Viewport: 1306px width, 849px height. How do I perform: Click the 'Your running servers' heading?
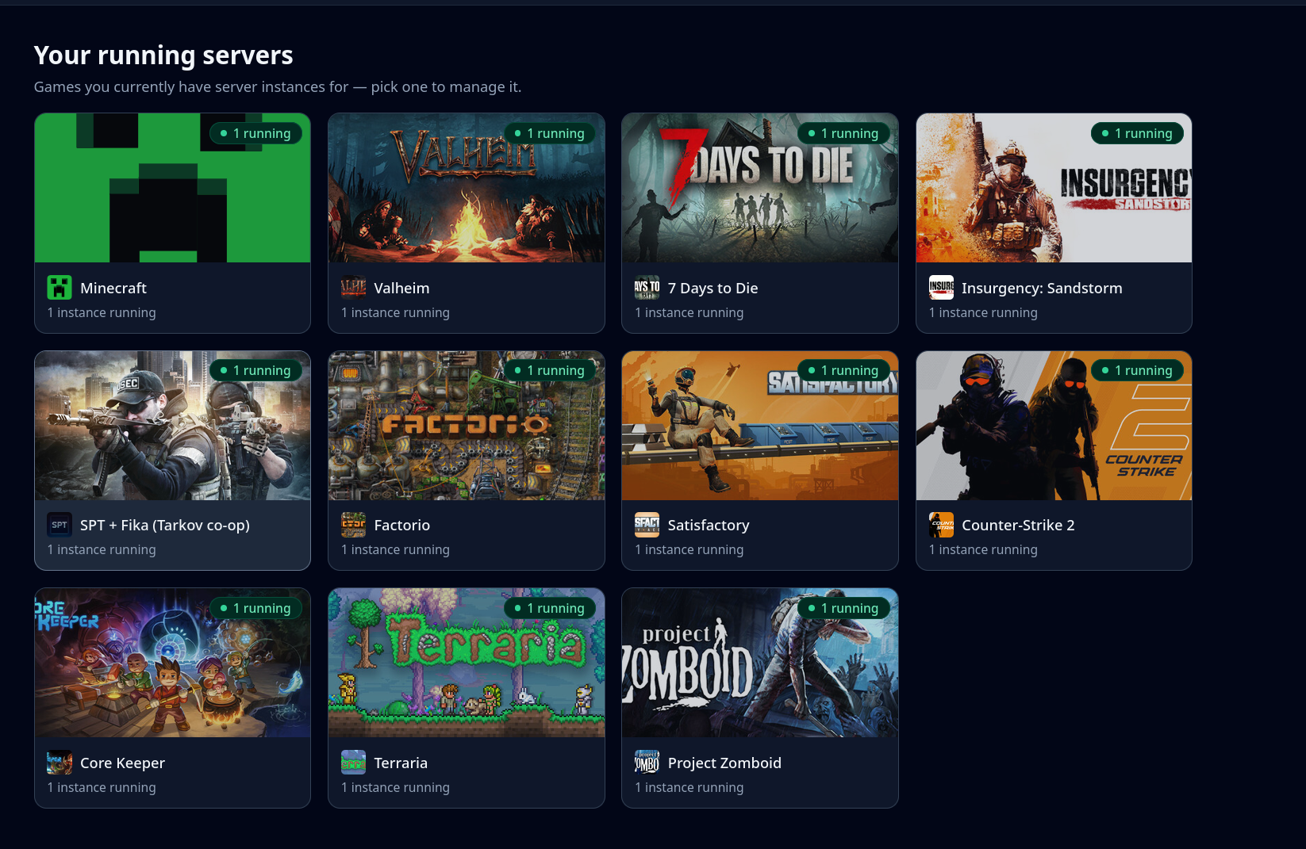[x=163, y=55]
